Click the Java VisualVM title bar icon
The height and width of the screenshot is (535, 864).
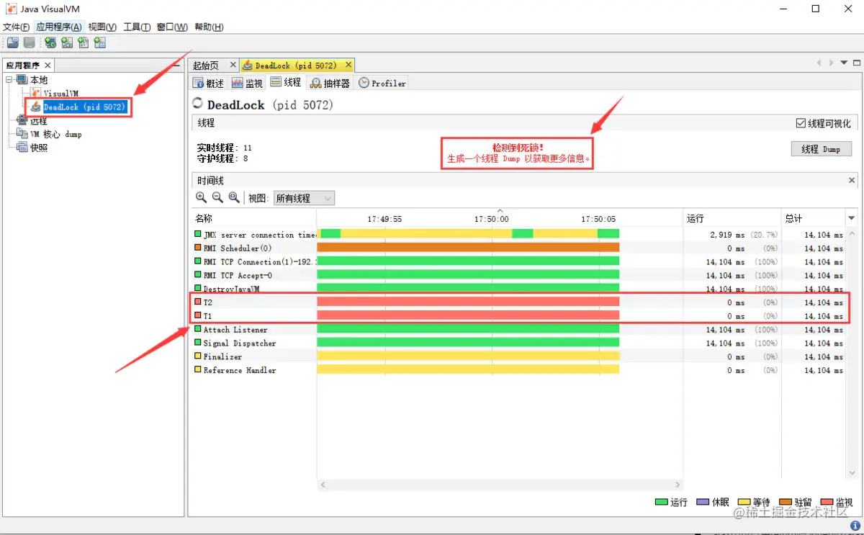(10, 9)
